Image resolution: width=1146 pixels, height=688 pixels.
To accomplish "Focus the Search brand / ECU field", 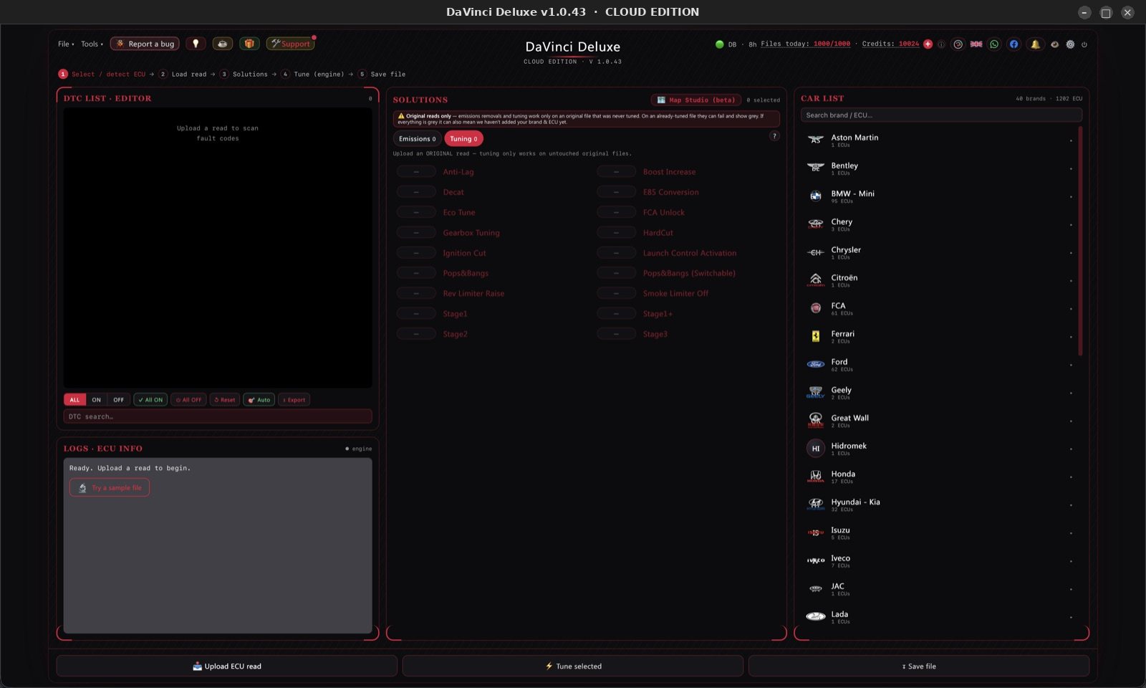I will point(941,115).
